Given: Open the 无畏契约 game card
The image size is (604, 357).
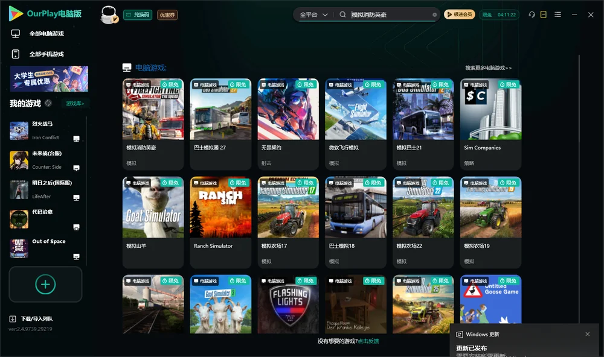Looking at the screenshot, I should (x=288, y=124).
